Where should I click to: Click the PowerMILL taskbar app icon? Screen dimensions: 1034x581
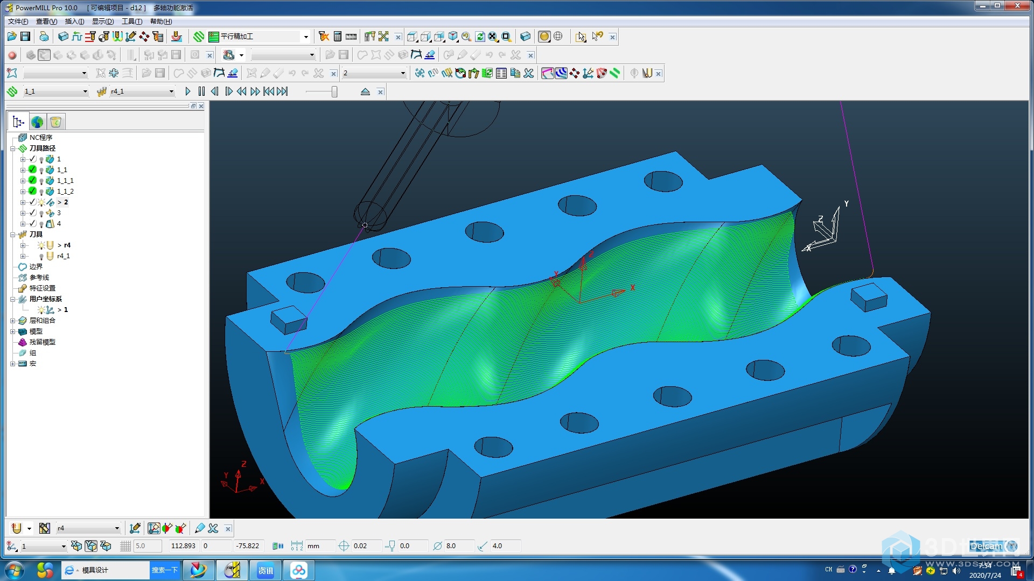[x=232, y=570]
